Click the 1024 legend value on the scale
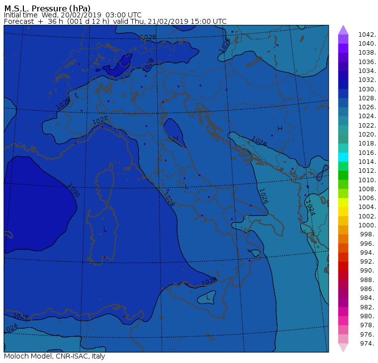Image resolution: width=378 pixels, height=363 pixels. point(367,116)
